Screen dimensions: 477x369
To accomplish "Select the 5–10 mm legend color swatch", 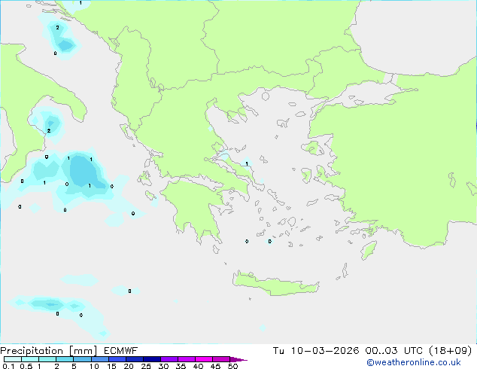I will tap(83, 359).
